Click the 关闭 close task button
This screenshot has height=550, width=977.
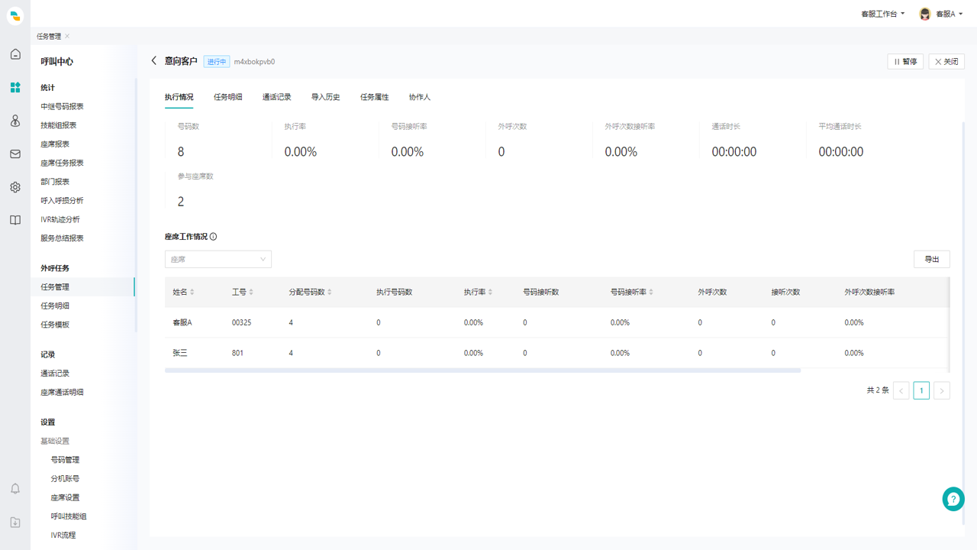click(x=946, y=61)
